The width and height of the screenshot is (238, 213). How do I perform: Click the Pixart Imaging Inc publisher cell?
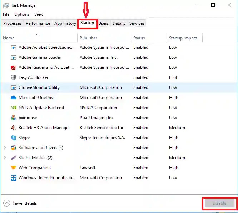click(97, 118)
